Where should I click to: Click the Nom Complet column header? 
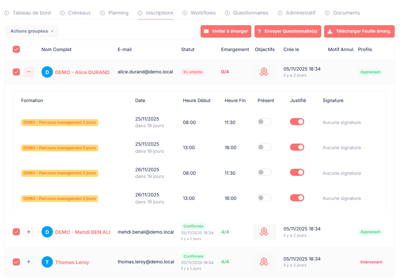[x=56, y=50]
